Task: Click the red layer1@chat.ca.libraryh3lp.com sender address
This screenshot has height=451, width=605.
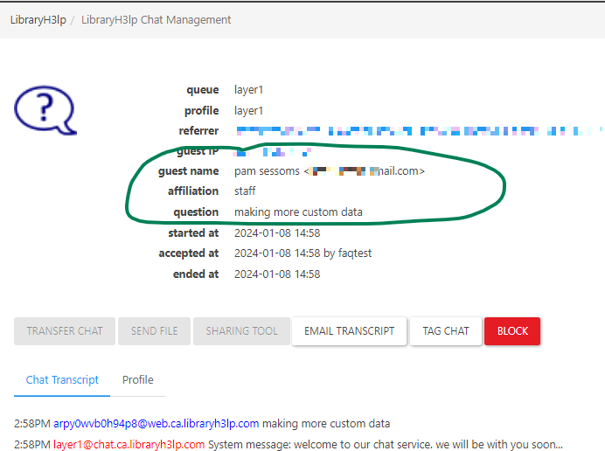Action: coord(129,444)
